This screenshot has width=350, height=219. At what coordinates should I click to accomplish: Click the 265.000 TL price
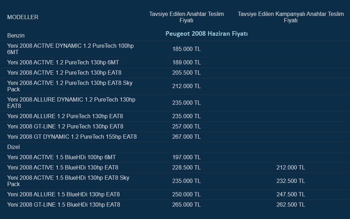click(x=186, y=205)
